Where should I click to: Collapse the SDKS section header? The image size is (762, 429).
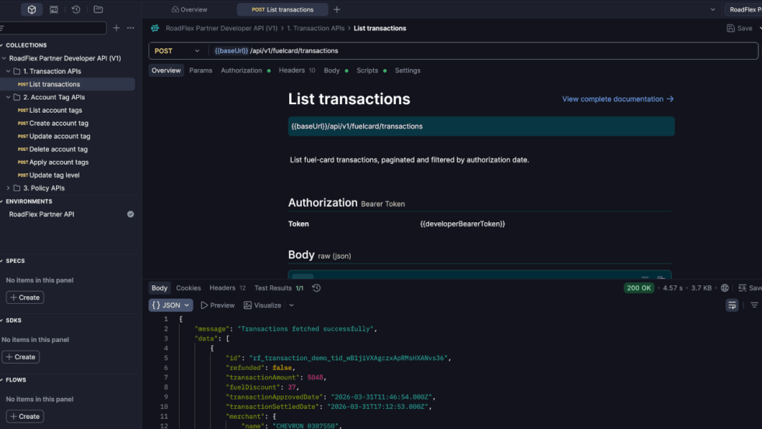pyautogui.click(x=13, y=320)
